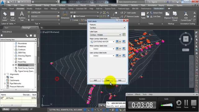Expand the Alignments tree node

point(5,74)
